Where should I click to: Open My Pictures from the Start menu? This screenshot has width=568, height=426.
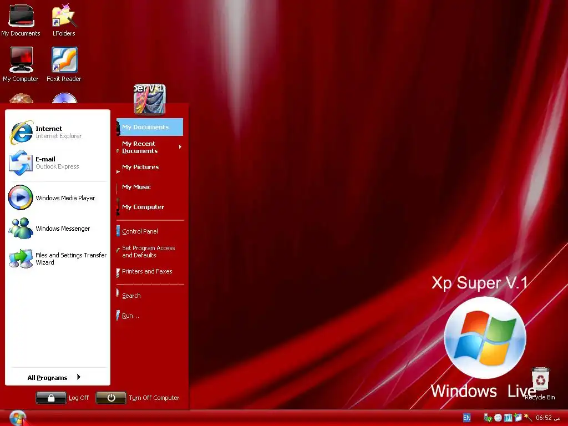tap(150, 167)
